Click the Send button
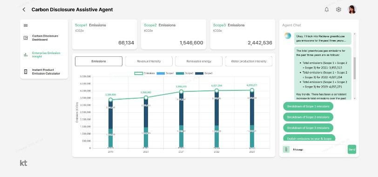378x177 pixels. 352,150
